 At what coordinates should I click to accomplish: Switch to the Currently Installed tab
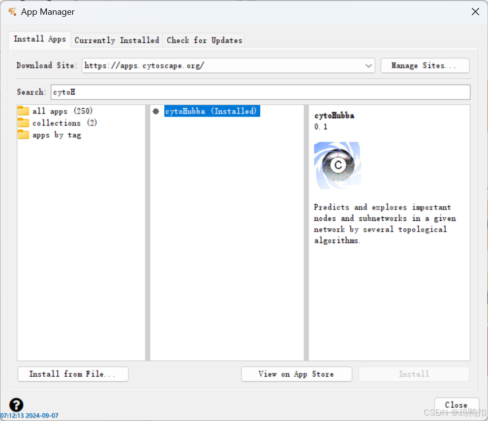[117, 40]
